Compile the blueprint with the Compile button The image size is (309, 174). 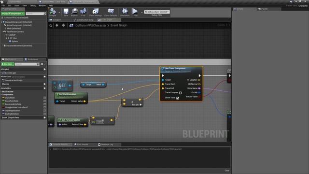(x=53, y=12)
